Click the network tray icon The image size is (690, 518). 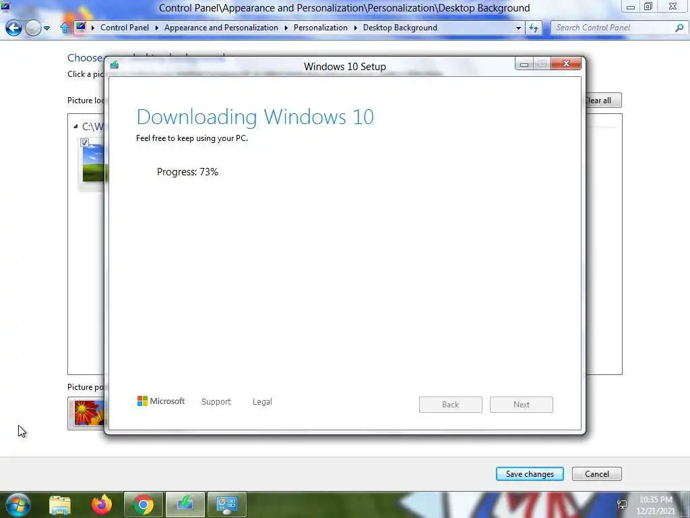[x=622, y=505]
